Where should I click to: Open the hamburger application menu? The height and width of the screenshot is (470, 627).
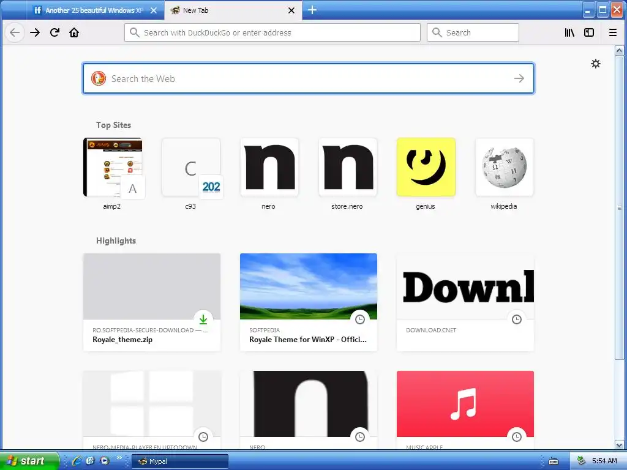point(612,32)
